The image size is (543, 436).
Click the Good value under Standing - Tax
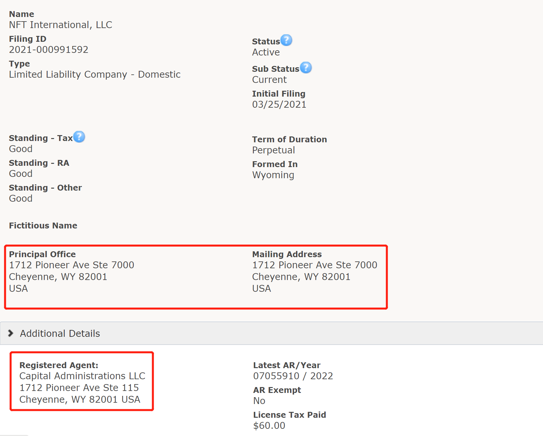pos(21,149)
